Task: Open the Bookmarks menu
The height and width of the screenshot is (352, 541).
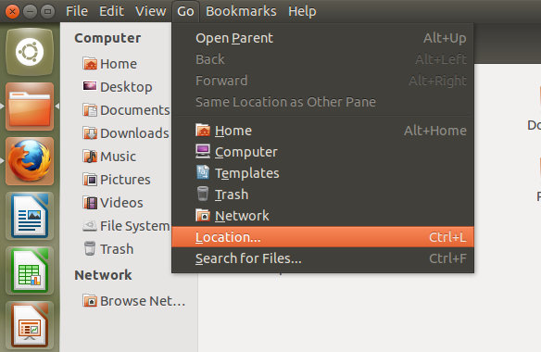Action: point(241,11)
